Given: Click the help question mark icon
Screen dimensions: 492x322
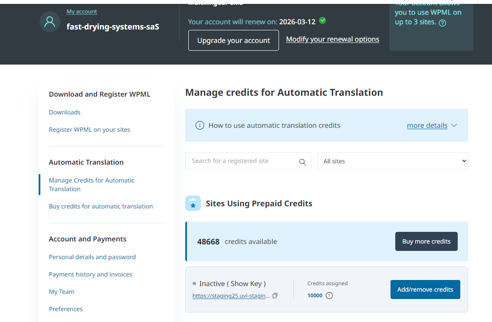Looking at the screenshot, I should 443,23.
